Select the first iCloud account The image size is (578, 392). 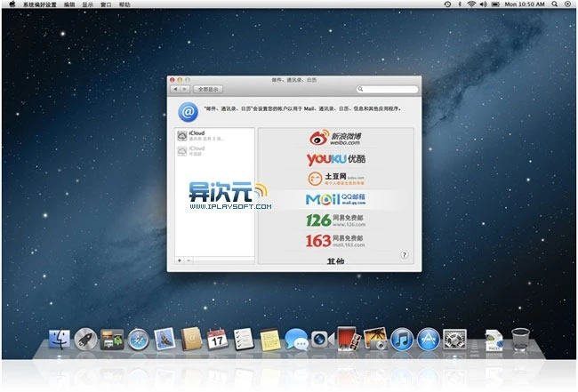click(214, 136)
